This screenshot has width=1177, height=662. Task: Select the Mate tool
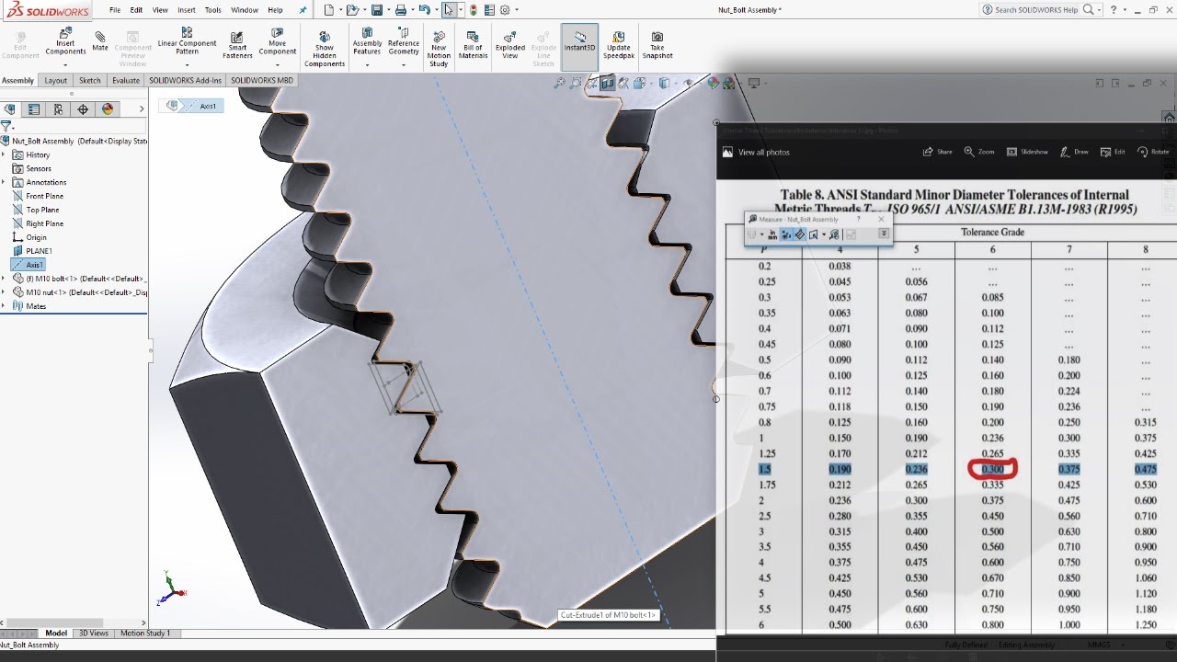pos(100,41)
